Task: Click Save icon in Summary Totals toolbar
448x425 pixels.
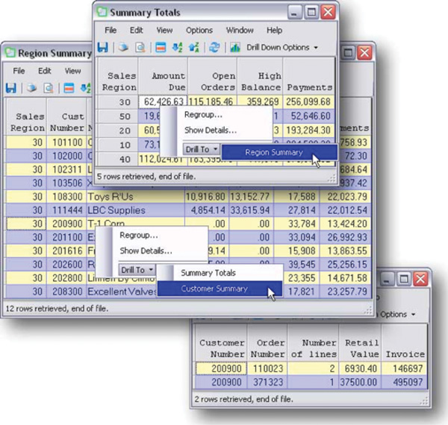Action: [x=102, y=48]
